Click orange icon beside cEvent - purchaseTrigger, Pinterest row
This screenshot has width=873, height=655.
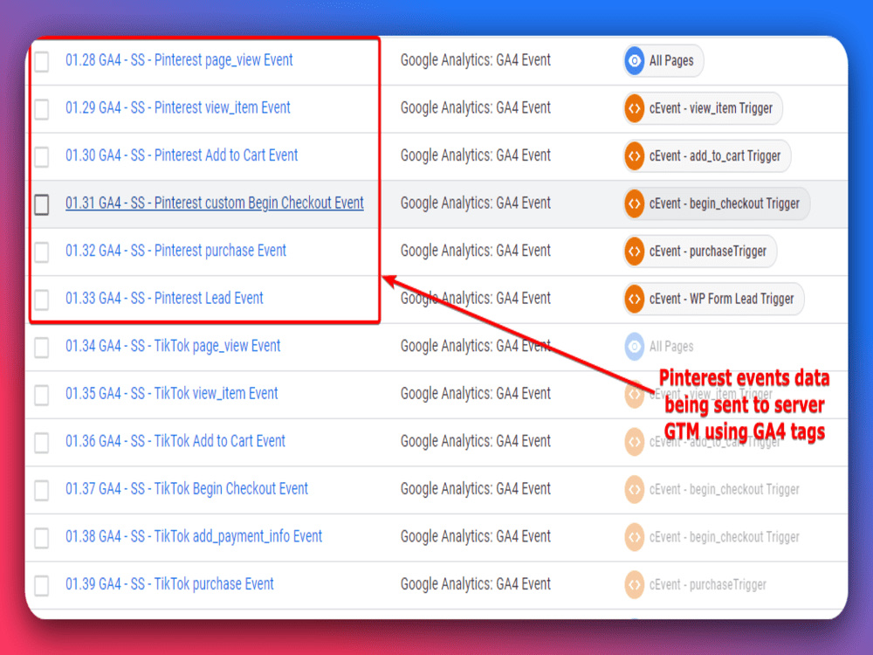point(634,252)
